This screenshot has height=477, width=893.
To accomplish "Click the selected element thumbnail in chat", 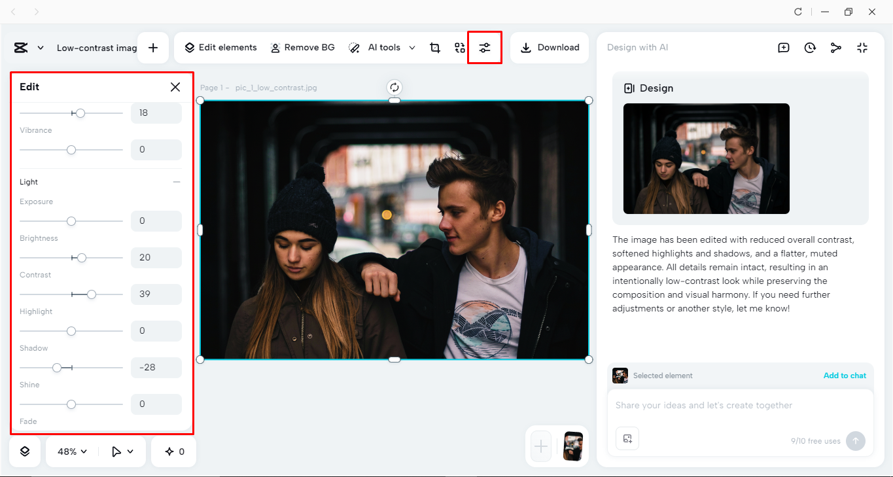I will point(620,376).
